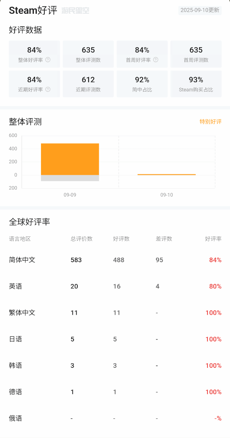Click the 16 positive reviews cell
This screenshot has width=230, height=438.
117,286
